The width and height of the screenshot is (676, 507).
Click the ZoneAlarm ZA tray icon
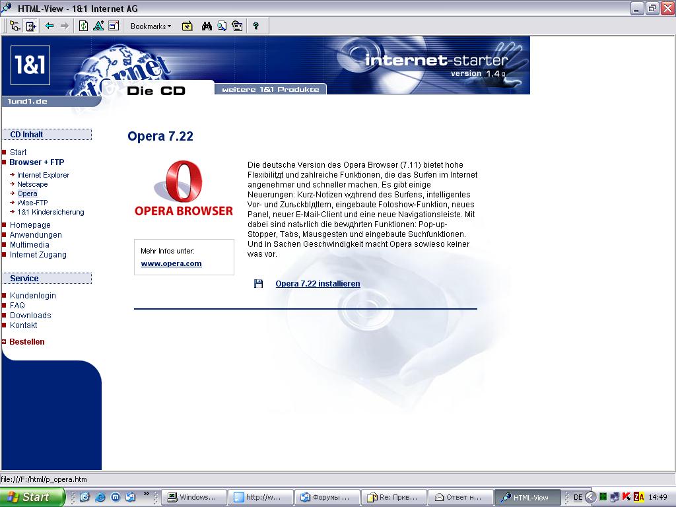[x=638, y=497]
